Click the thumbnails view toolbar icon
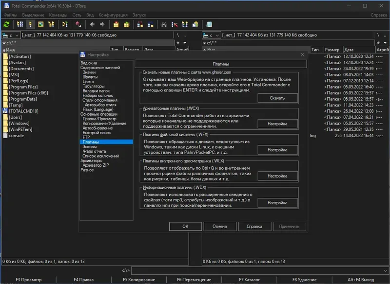Viewport: 390px width, 284px height. (41, 24)
